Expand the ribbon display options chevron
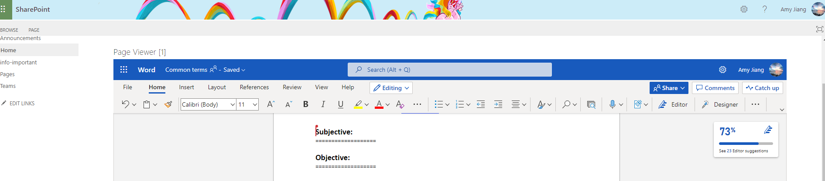 click(x=782, y=110)
